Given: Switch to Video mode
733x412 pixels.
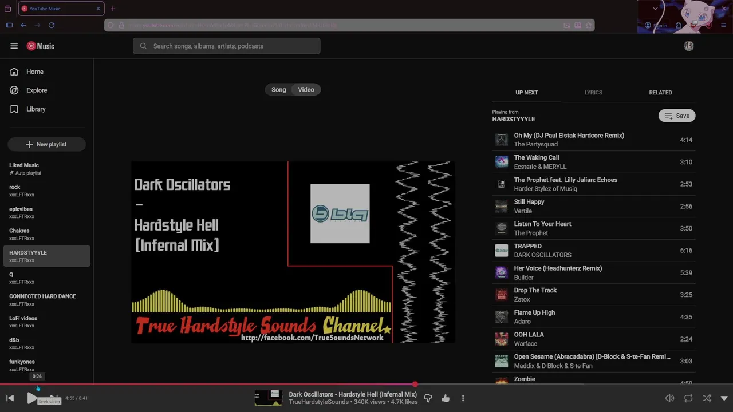Looking at the screenshot, I should coord(306,90).
